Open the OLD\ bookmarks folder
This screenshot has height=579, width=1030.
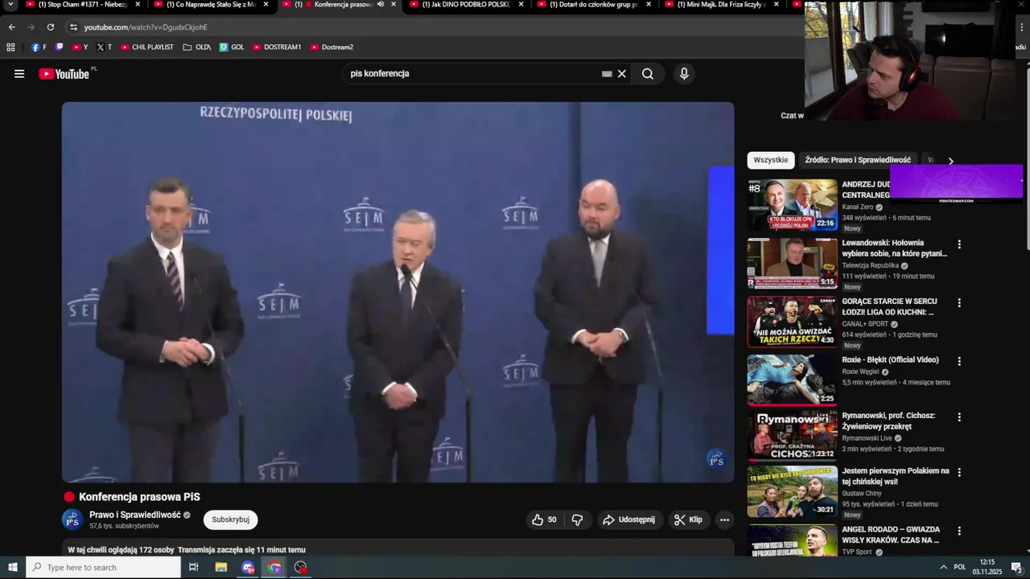pyautogui.click(x=197, y=47)
